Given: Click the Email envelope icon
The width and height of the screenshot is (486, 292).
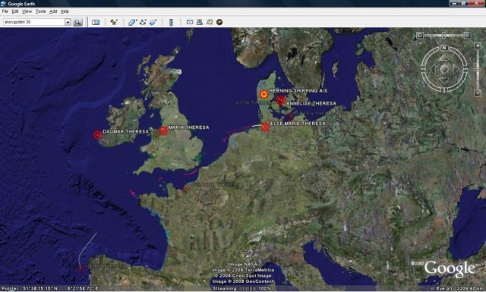Looking at the screenshot, I should (190, 22).
